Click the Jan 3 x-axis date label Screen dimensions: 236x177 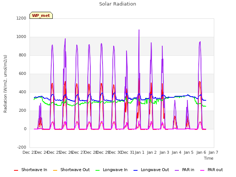tap(164, 152)
